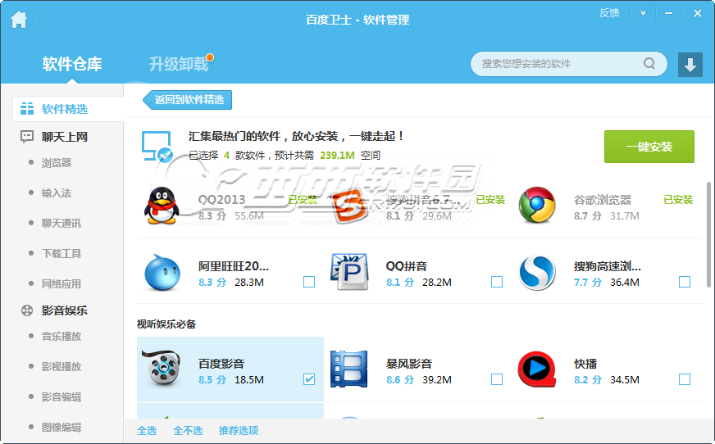The image size is (715, 444).
Task: Click the 一键安装 green button
Action: [x=649, y=147]
